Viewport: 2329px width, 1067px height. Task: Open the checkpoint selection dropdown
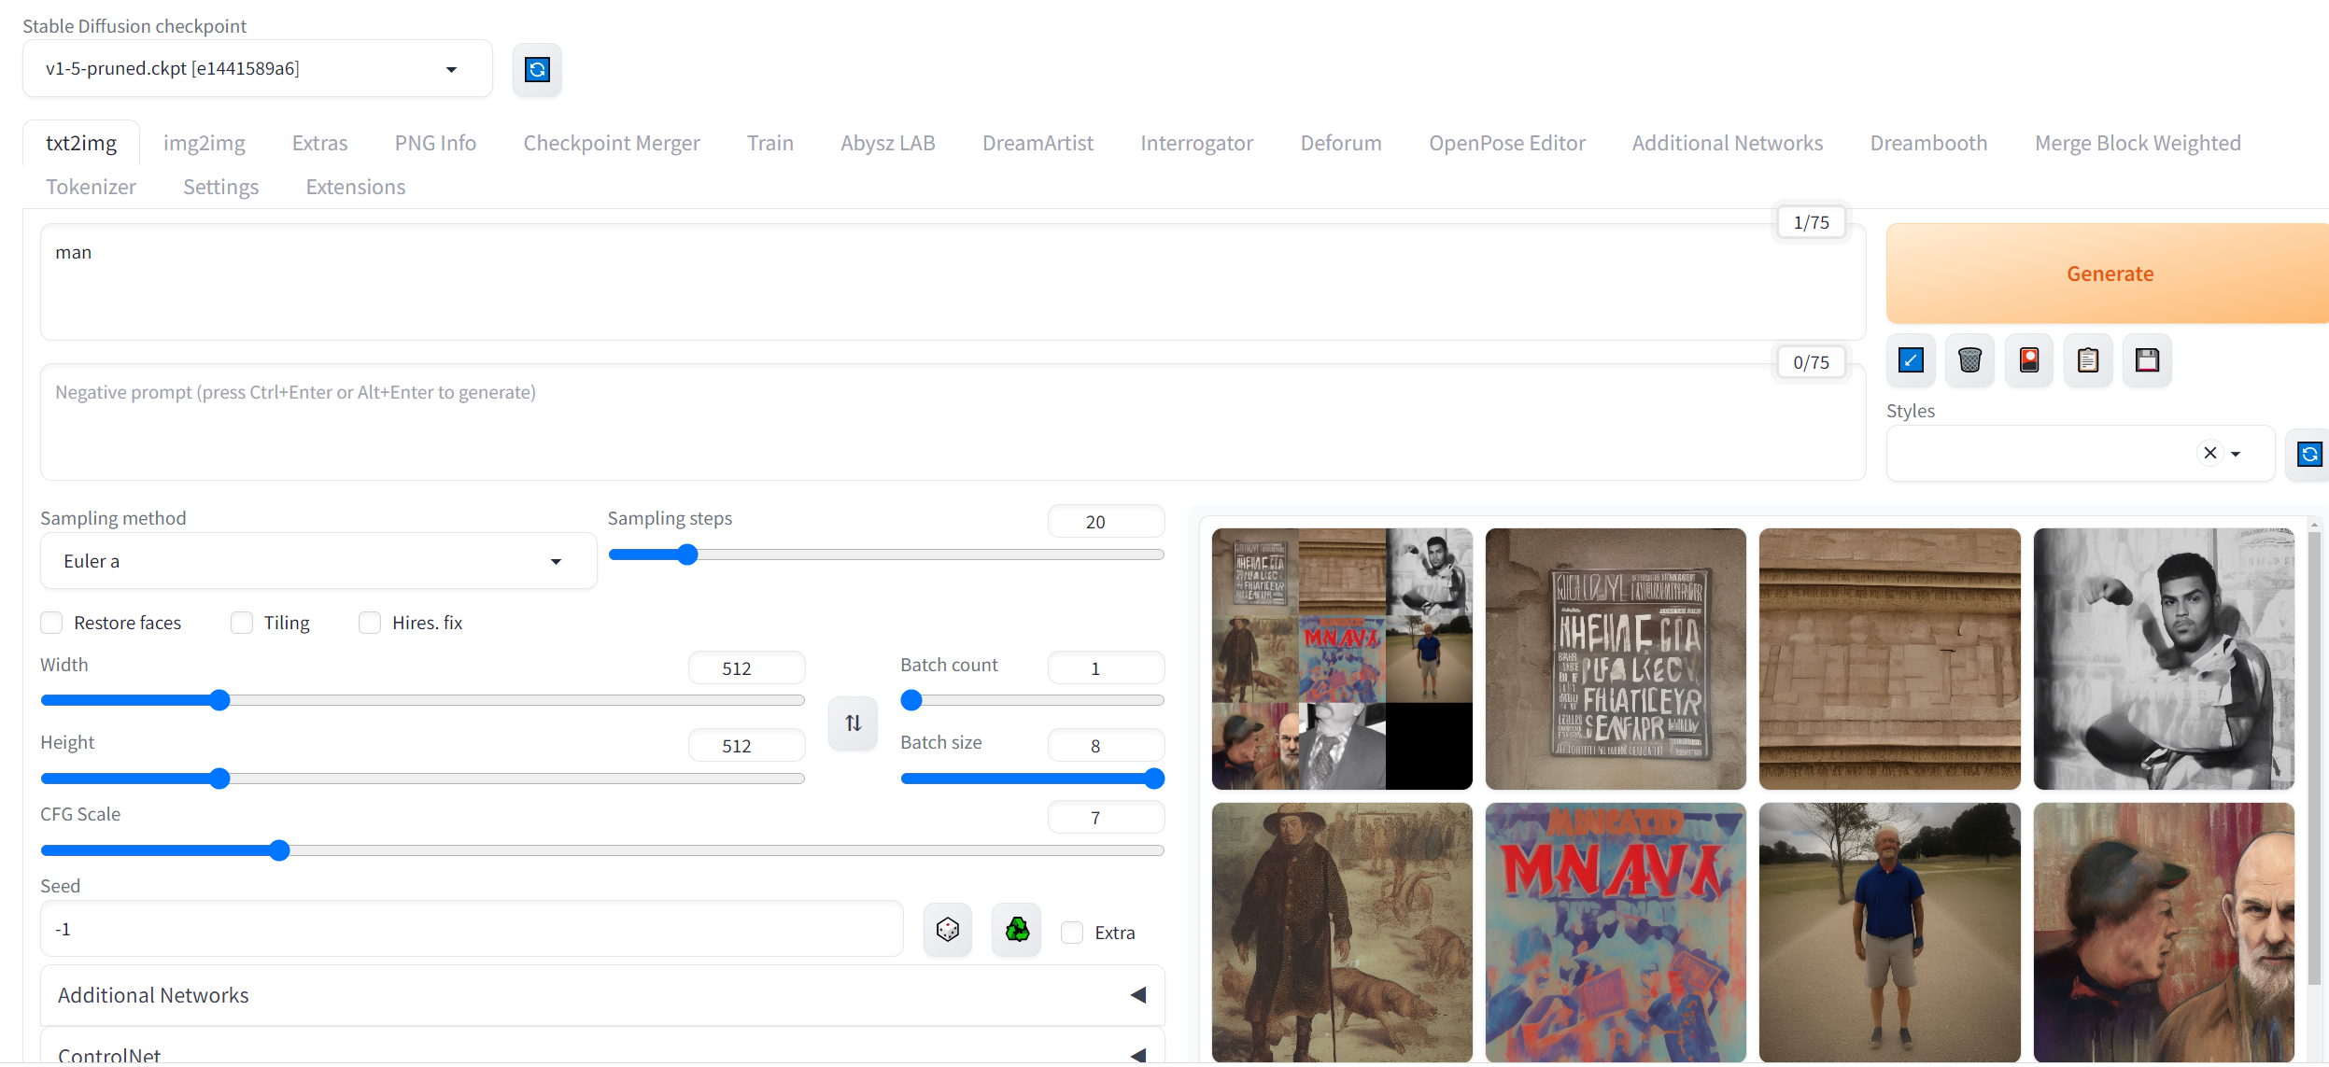point(257,69)
